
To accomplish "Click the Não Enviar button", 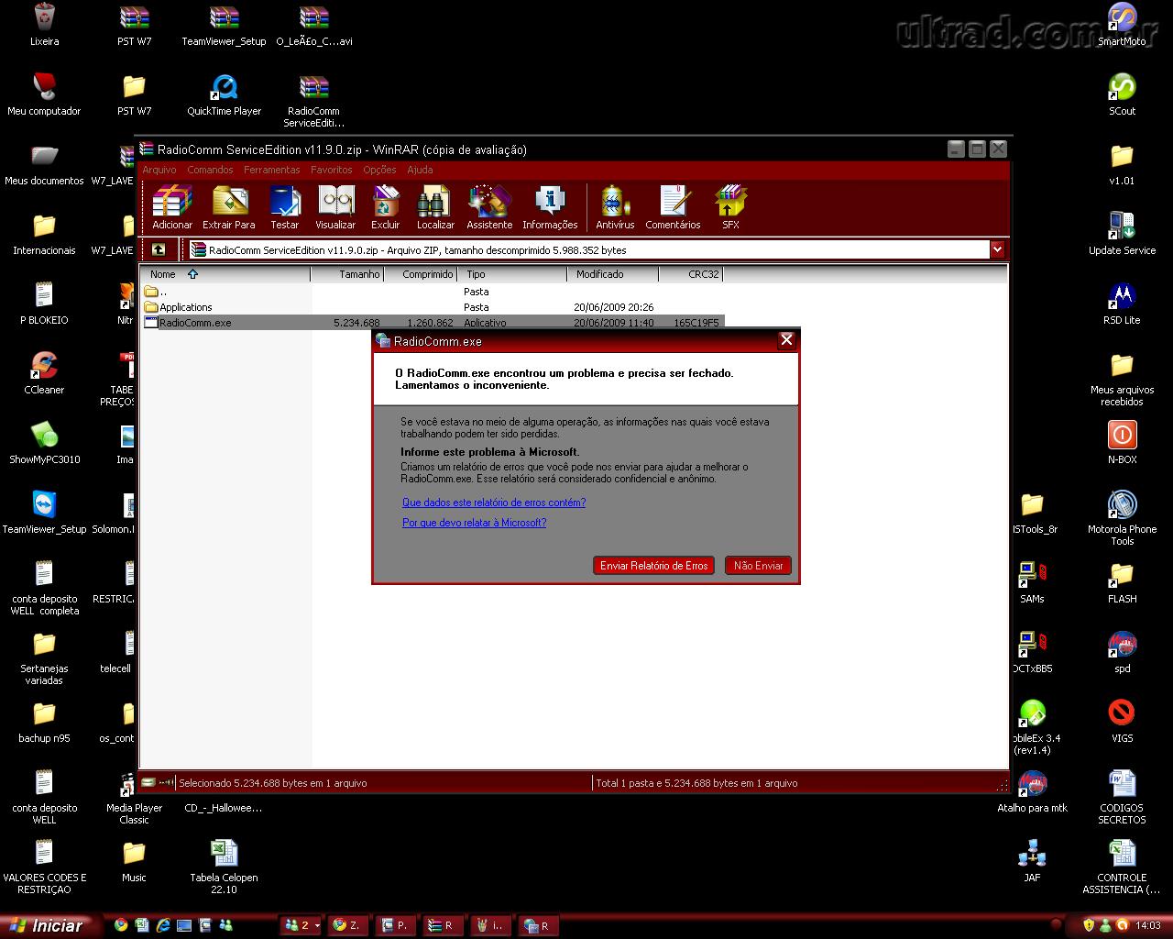I will tap(758, 566).
